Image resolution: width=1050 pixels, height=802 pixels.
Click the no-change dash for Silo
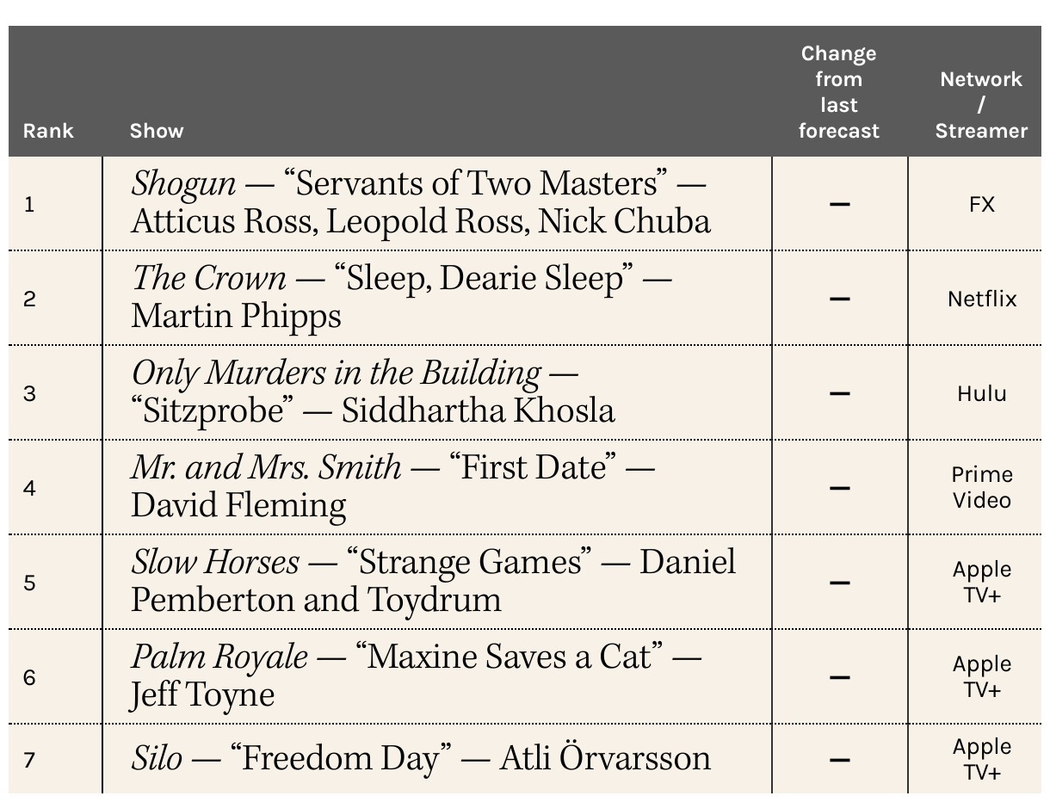coord(840,760)
